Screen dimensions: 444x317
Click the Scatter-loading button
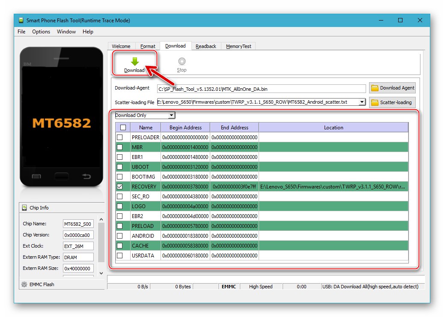[392, 102]
